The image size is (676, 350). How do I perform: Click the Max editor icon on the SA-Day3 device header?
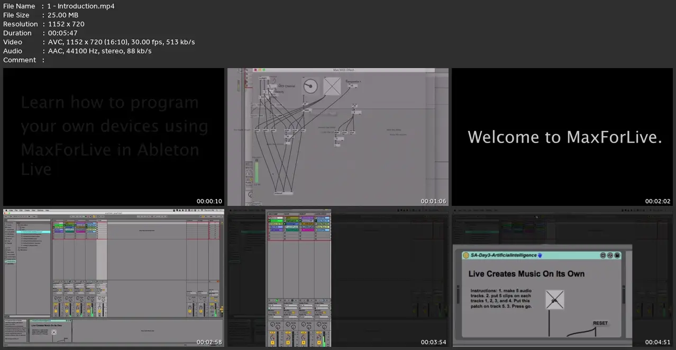603,256
